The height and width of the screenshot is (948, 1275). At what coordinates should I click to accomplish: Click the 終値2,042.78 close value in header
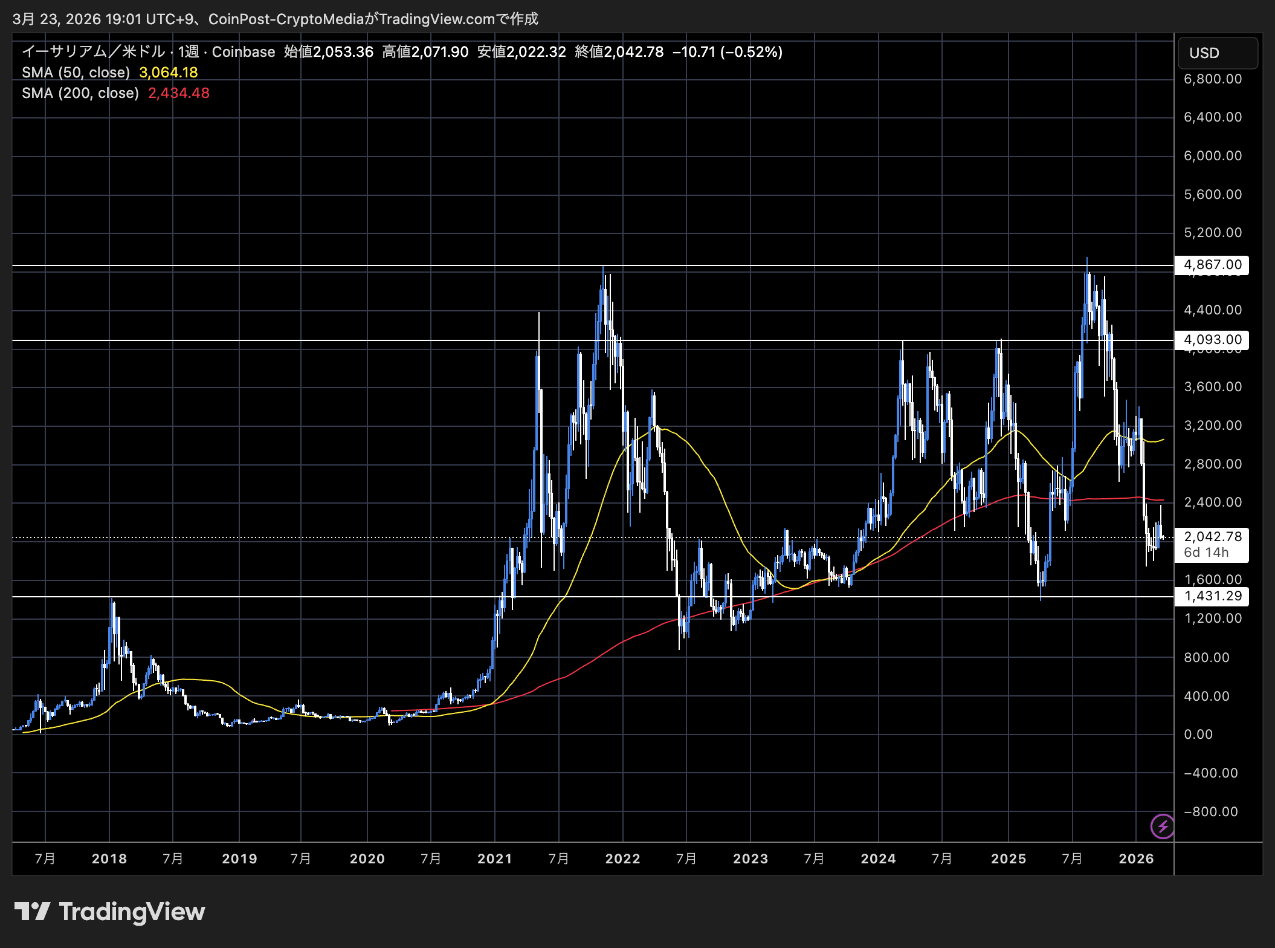[619, 52]
